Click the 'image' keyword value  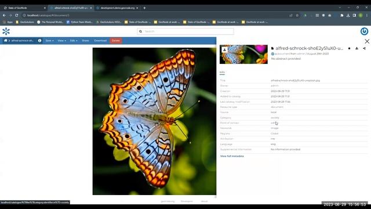coord(274,128)
